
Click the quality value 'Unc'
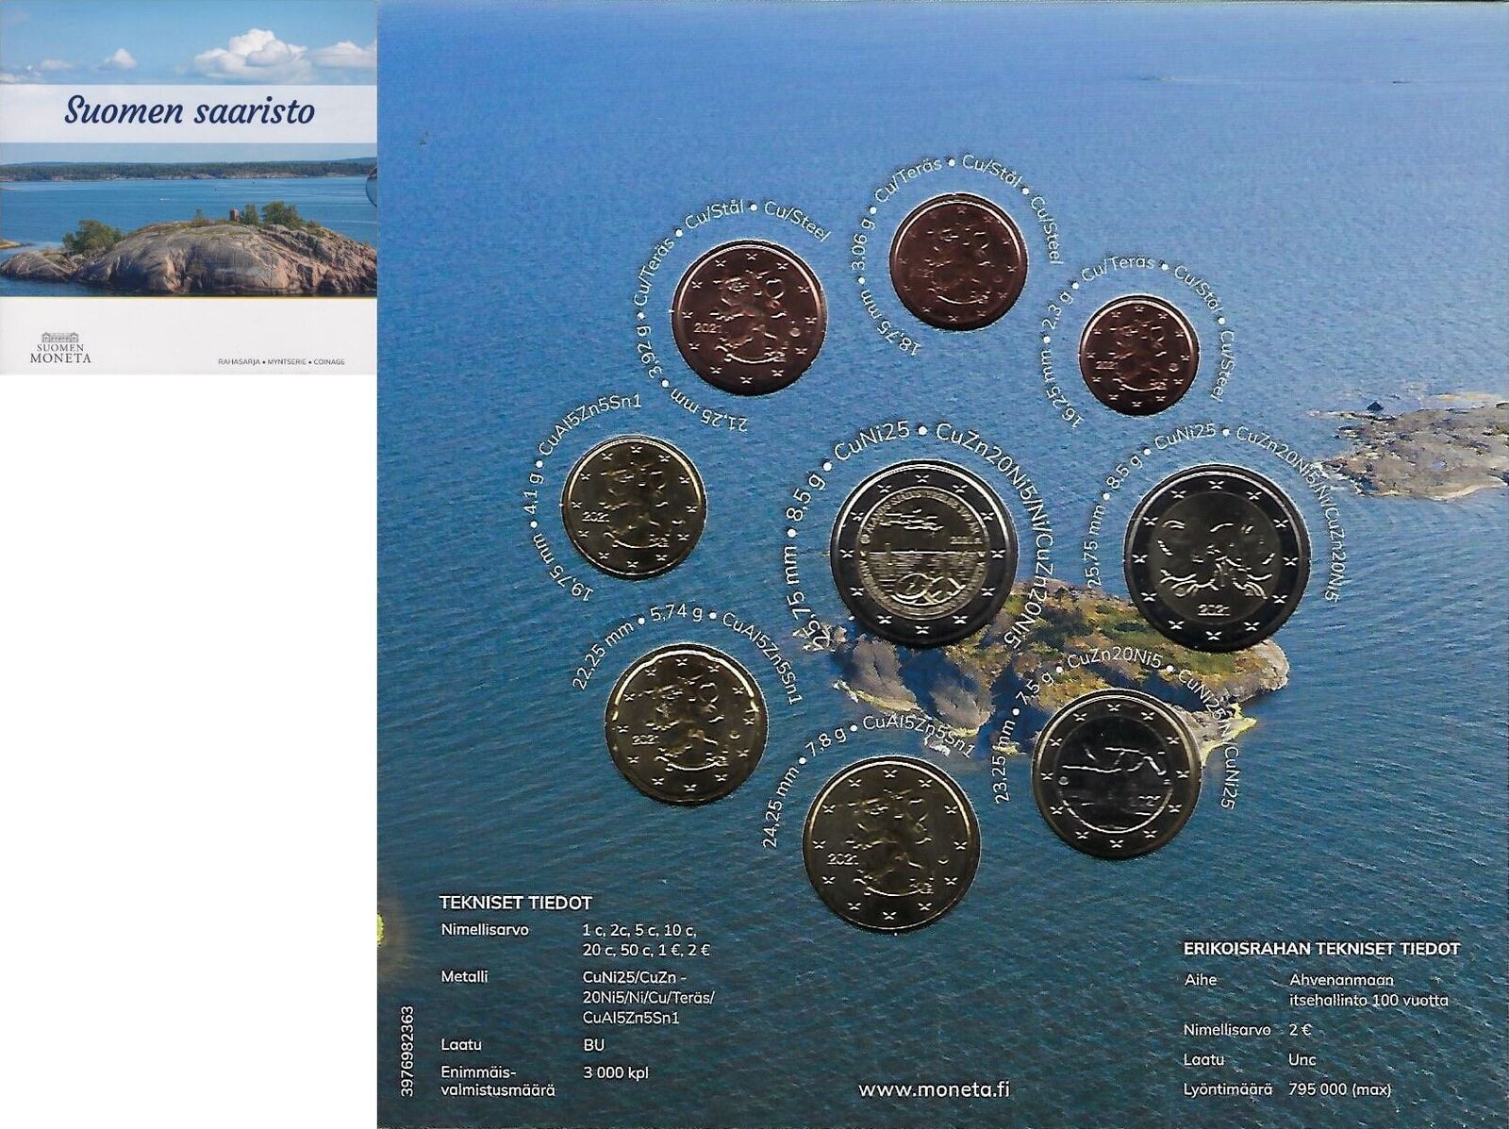point(1302,1060)
